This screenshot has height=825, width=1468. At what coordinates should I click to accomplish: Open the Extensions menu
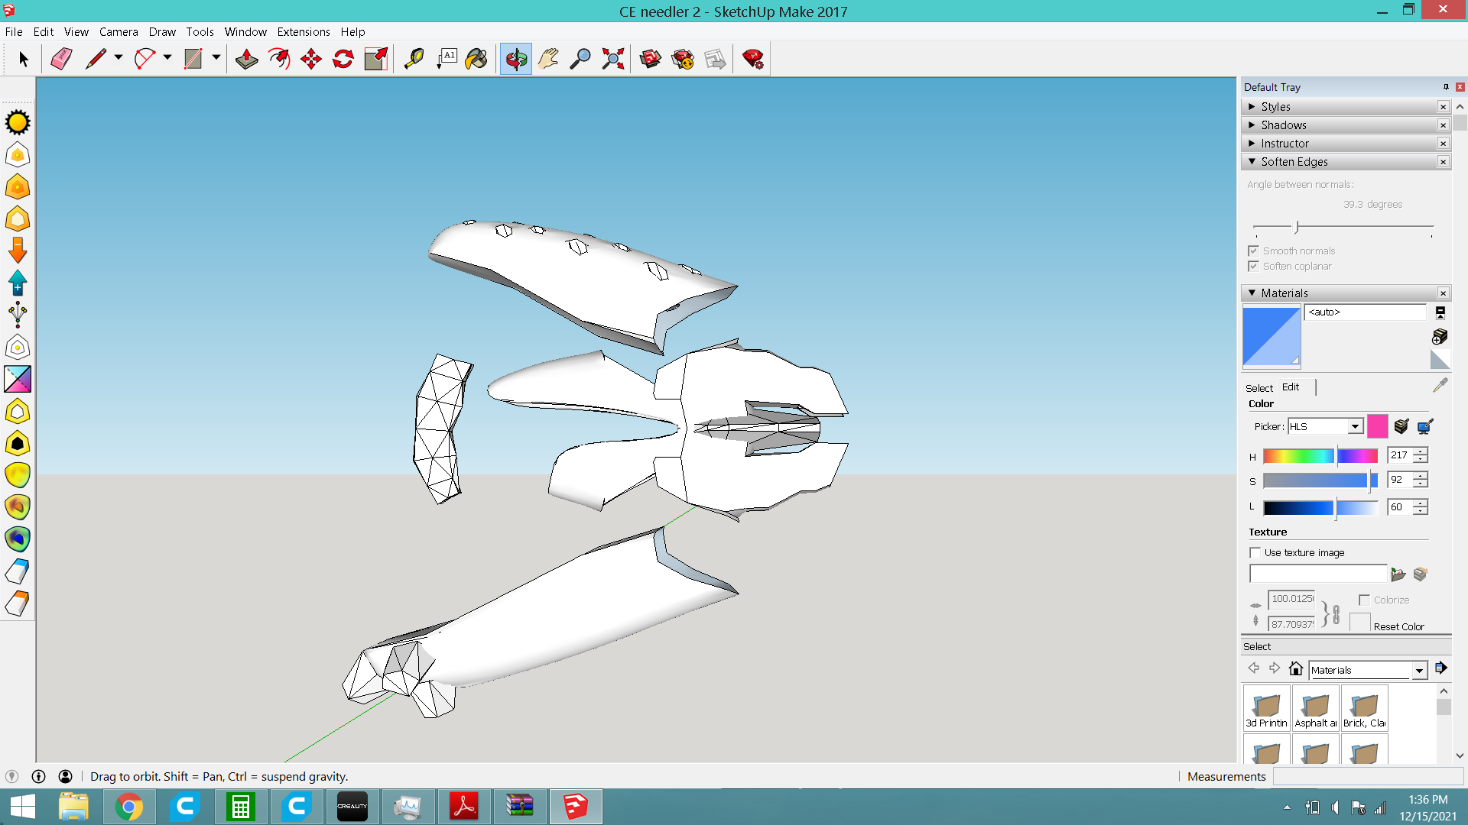pos(303,31)
